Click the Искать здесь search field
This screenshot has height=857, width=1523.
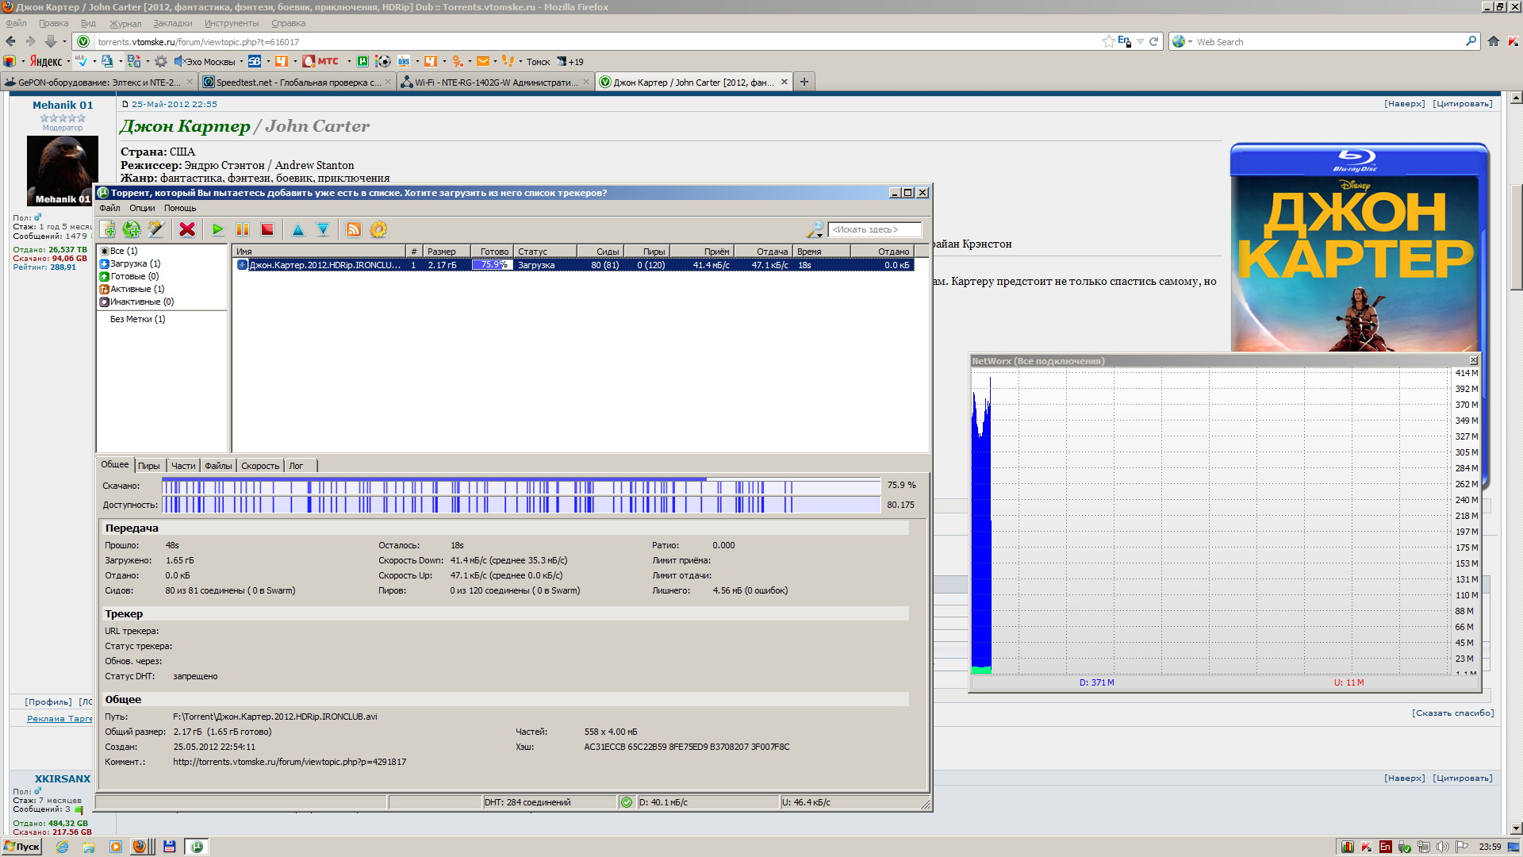pos(874,229)
